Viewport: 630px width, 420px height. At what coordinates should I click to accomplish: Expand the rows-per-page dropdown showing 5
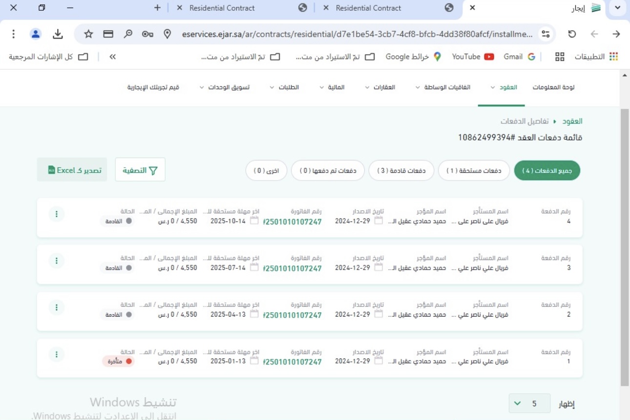pyautogui.click(x=529, y=404)
